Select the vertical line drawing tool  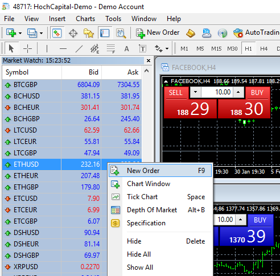[47, 49]
